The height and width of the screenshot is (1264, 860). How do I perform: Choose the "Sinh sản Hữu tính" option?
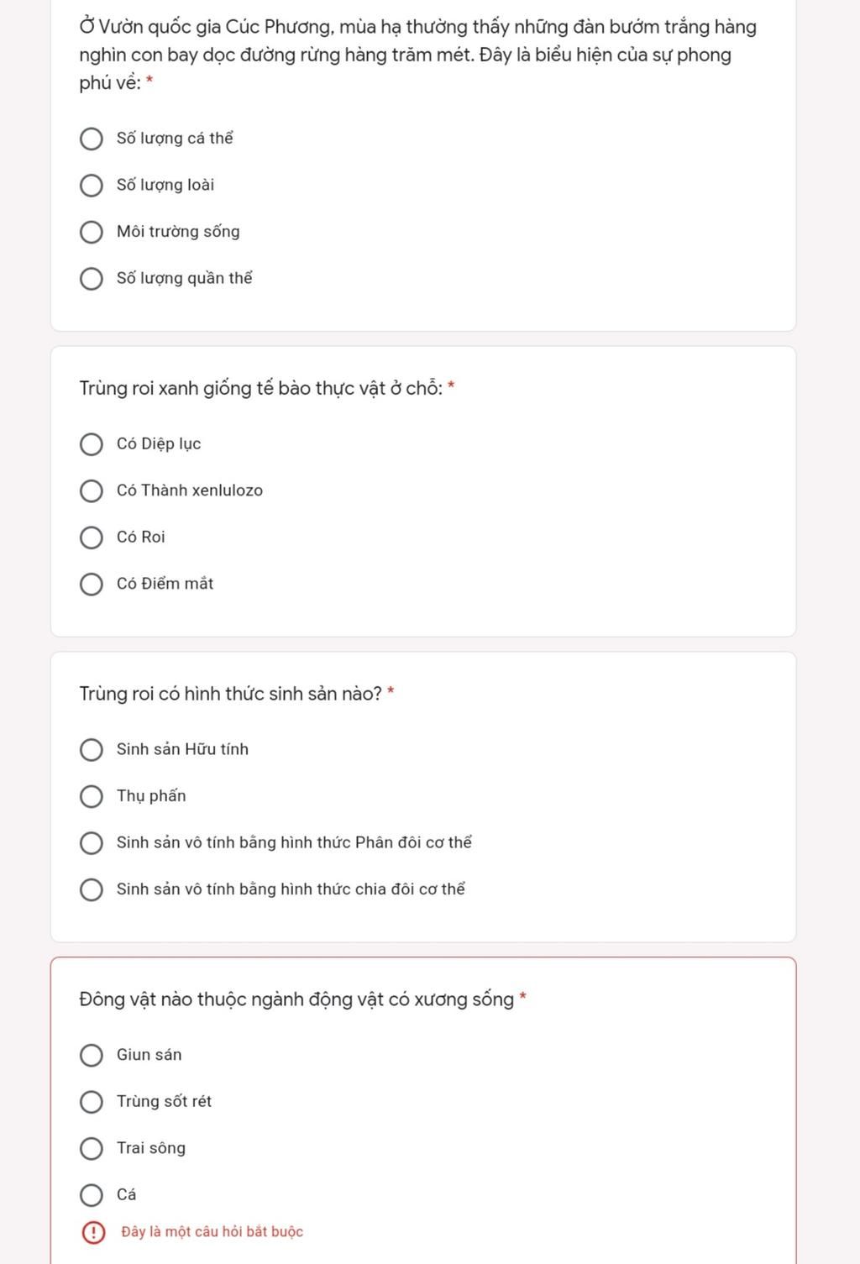click(91, 749)
